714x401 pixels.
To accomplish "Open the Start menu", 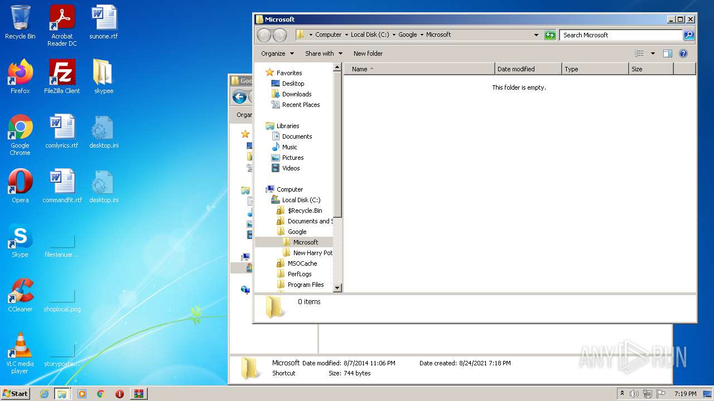I will [16, 394].
